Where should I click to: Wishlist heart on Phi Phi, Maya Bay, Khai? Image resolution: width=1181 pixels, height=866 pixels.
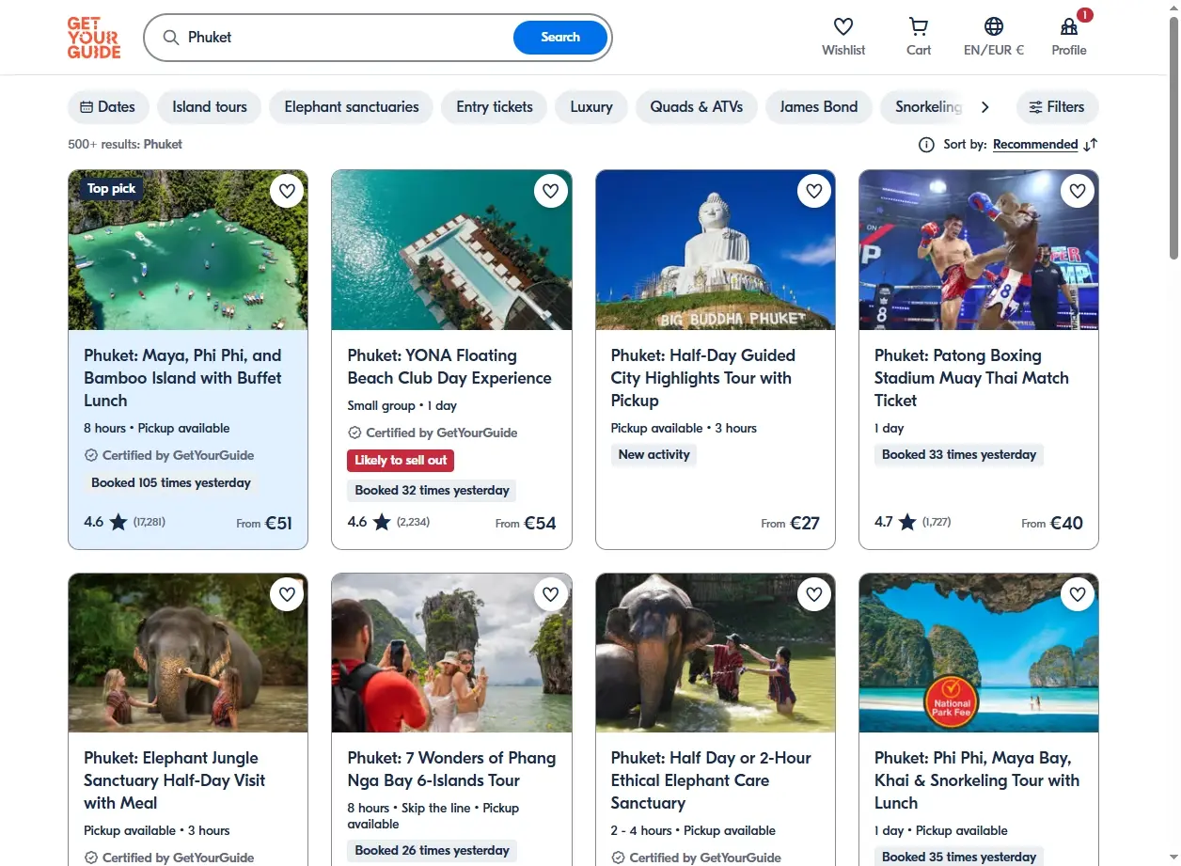click(x=1078, y=593)
